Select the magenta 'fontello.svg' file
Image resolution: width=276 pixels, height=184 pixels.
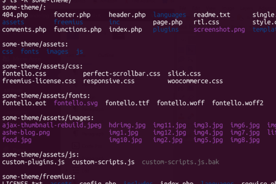[76, 103]
